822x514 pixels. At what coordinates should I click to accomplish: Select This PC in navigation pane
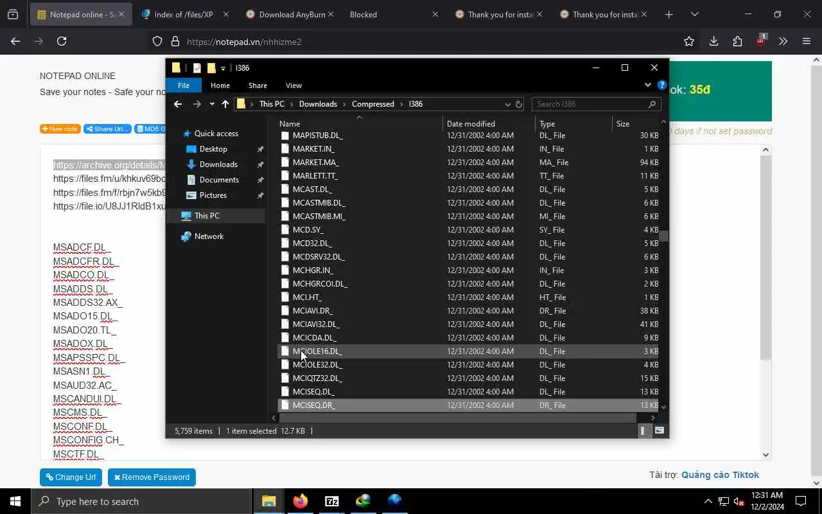pyautogui.click(x=207, y=216)
